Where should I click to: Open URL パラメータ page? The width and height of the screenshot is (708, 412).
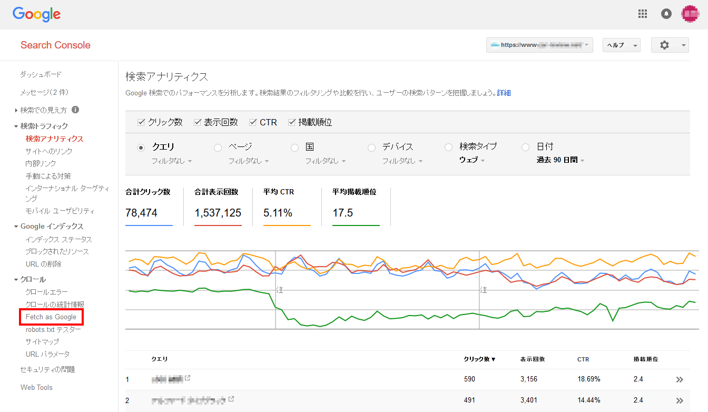(47, 354)
